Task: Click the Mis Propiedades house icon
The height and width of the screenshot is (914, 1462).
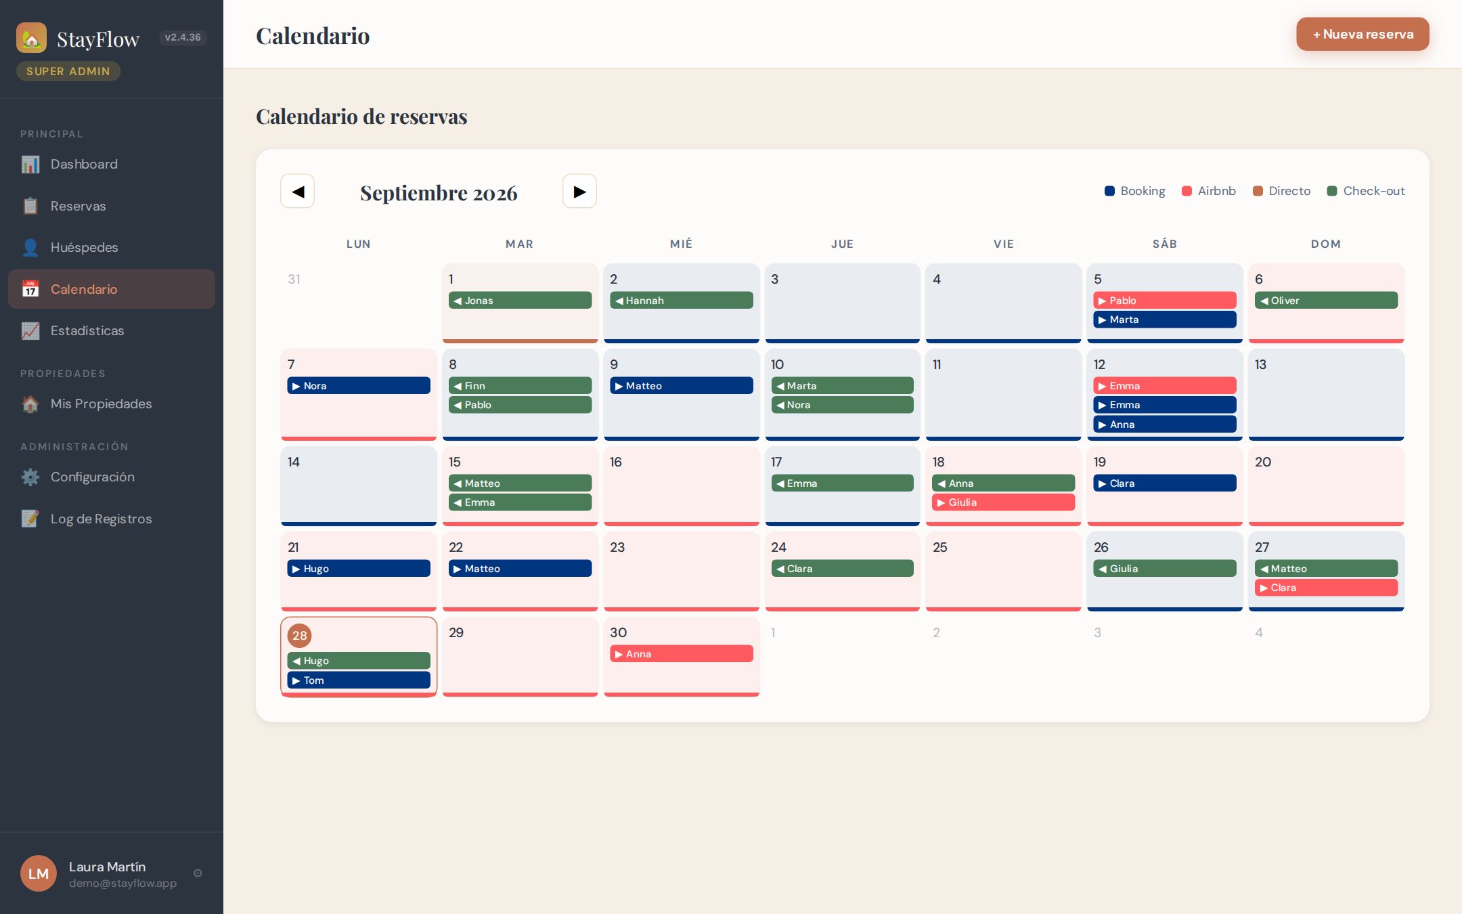Action: [x=30, y=404]
